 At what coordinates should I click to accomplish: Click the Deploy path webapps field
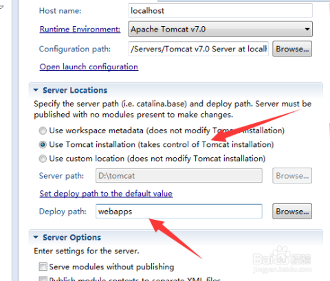pyautogui.click(x=179, y=211)
